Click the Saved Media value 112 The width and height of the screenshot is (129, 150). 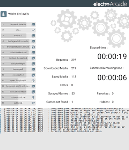(x=74, y=77)
